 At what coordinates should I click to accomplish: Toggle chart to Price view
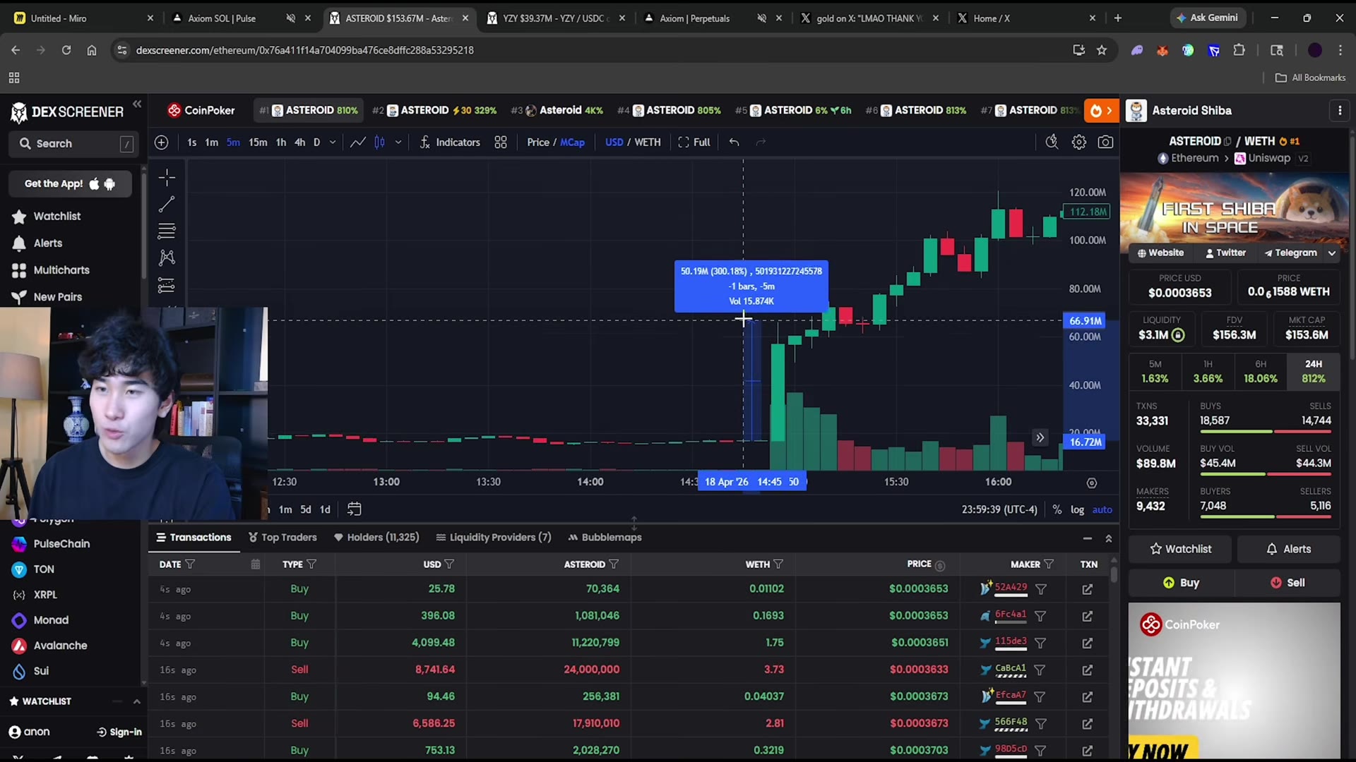point(538,143)
